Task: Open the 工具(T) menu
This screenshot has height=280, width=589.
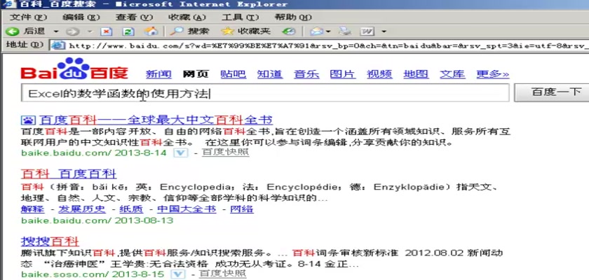Action: (x=240, y=17)
